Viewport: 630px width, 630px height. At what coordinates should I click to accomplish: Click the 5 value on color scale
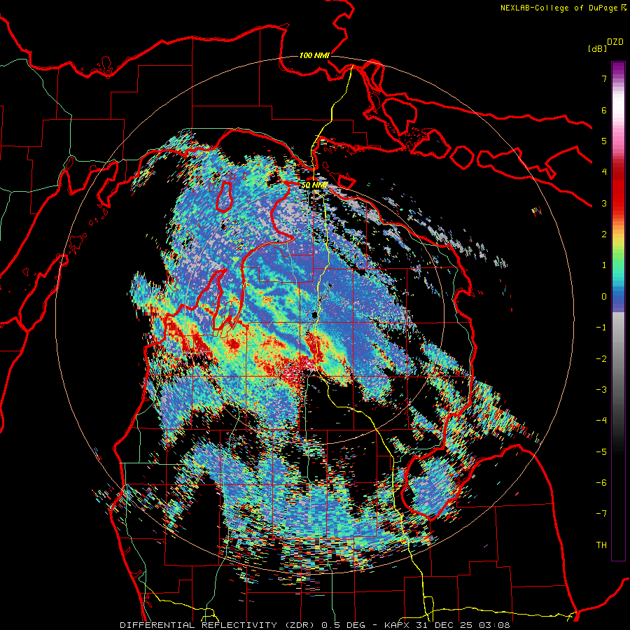pos(604,141)
